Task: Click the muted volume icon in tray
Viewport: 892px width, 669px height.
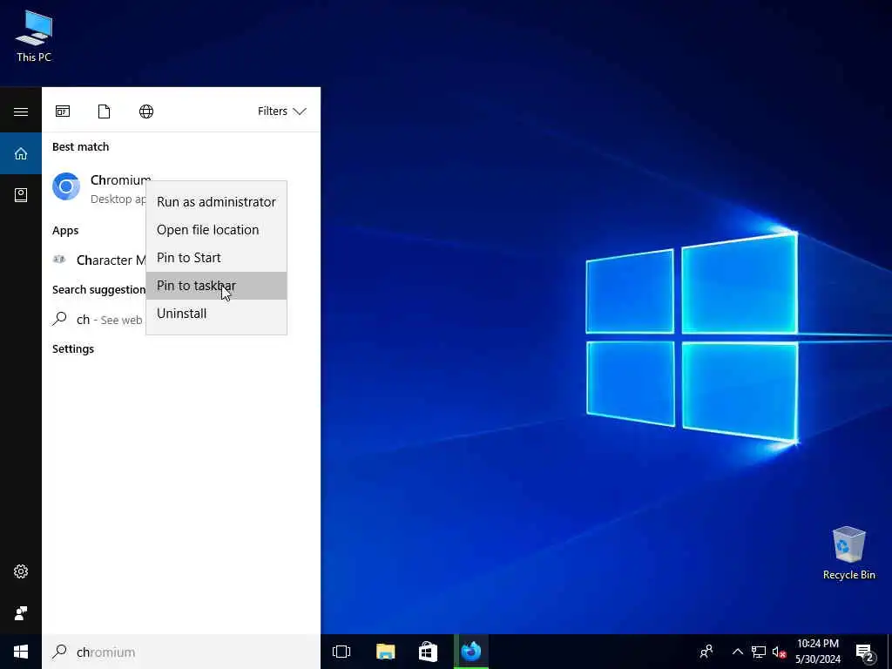Action: click(779, 652)
